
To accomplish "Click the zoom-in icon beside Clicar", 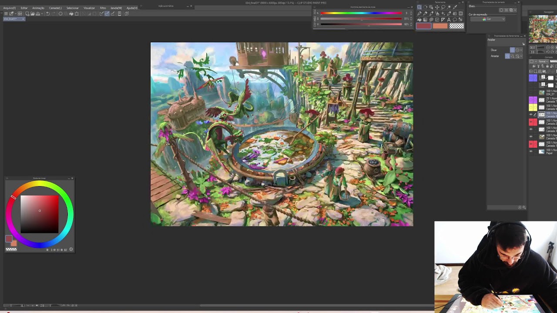I will 512,50.
